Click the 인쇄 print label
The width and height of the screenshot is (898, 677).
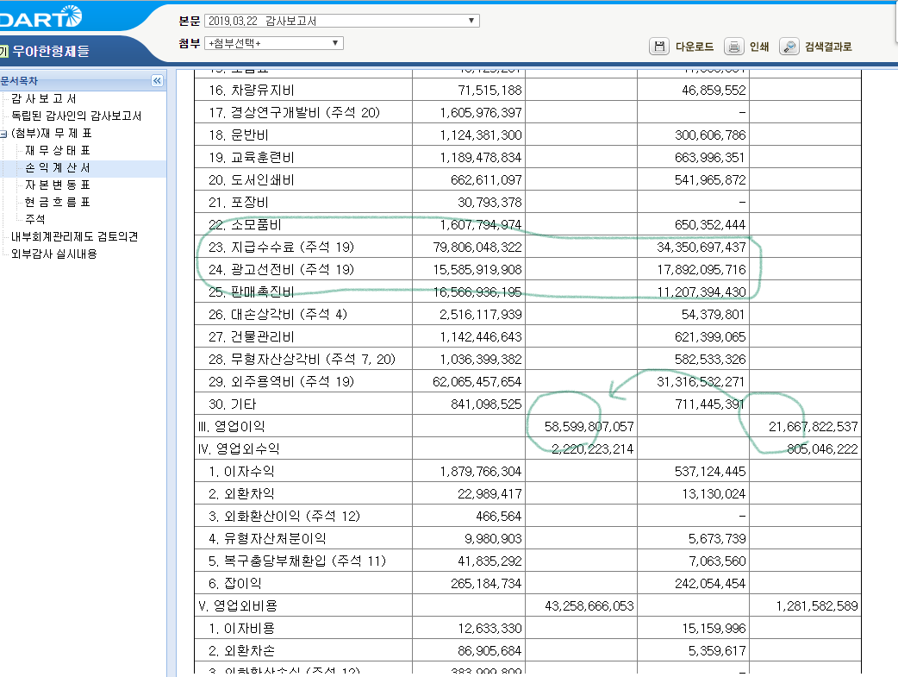[759, 47]
